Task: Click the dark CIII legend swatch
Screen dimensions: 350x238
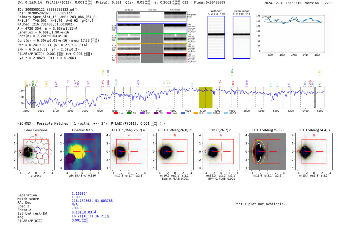Action: coord(156,113)
